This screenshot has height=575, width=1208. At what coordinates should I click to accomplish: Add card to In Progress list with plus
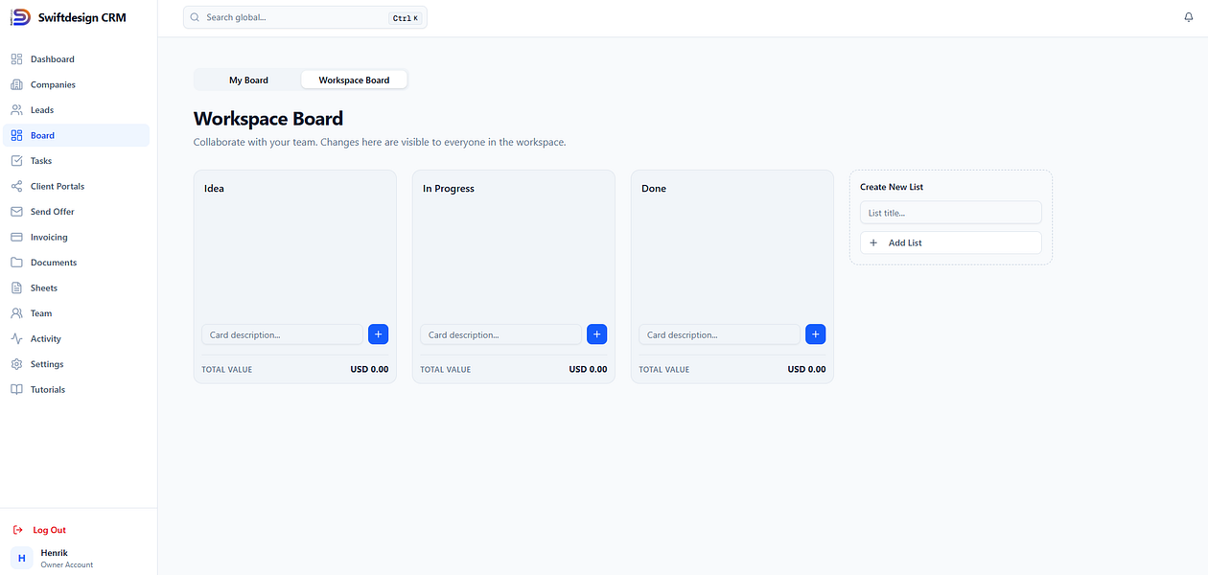[x=596, y=334]
